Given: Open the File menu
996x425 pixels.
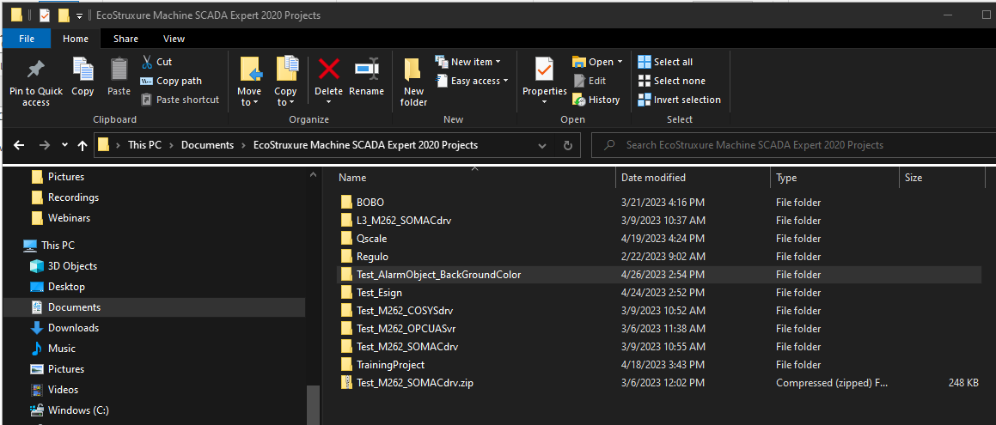Looking at the screenshot, I should pyautogui.click(x=27, y=39).
